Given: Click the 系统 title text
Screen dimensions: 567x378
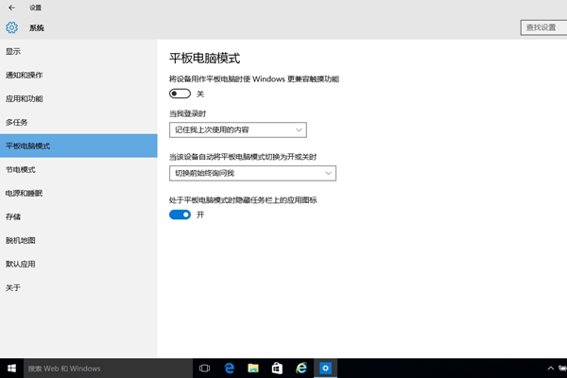Looking at the screenshot, I should [x=37, y=27].
